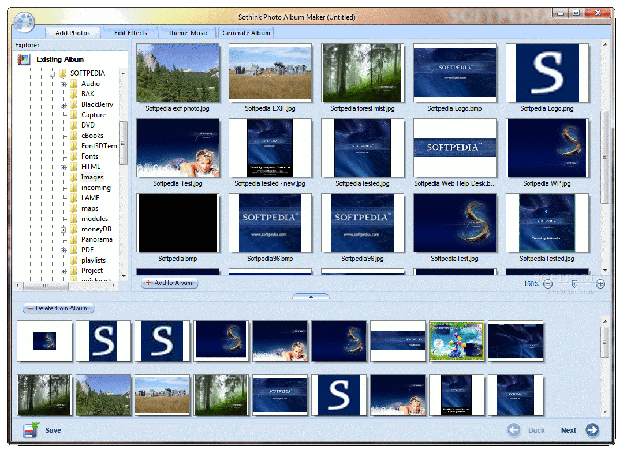Select Softpedia Logo.png thumbnail
This screenshot has height=457, width=627.
(547, 73)
